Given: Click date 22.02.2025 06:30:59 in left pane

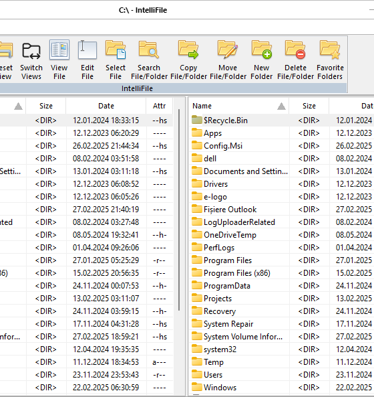Looking at the screenshot, I should (x=106, y=388).
